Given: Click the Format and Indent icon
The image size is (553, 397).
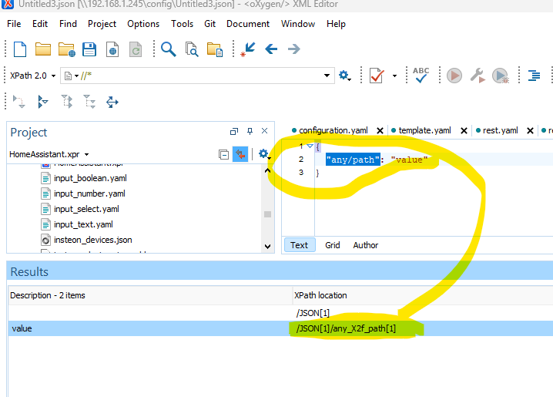Looking at the screenshot, I should [535, 75].
